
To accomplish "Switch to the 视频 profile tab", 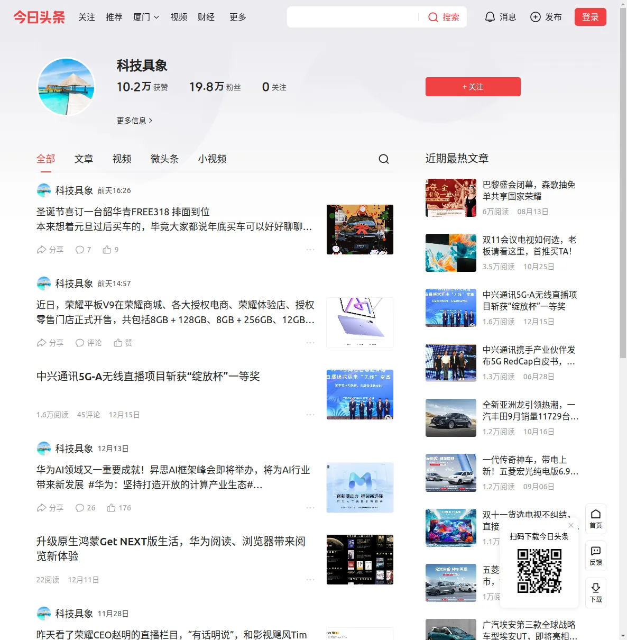I will pyautogui.click(x=122, y=159).
